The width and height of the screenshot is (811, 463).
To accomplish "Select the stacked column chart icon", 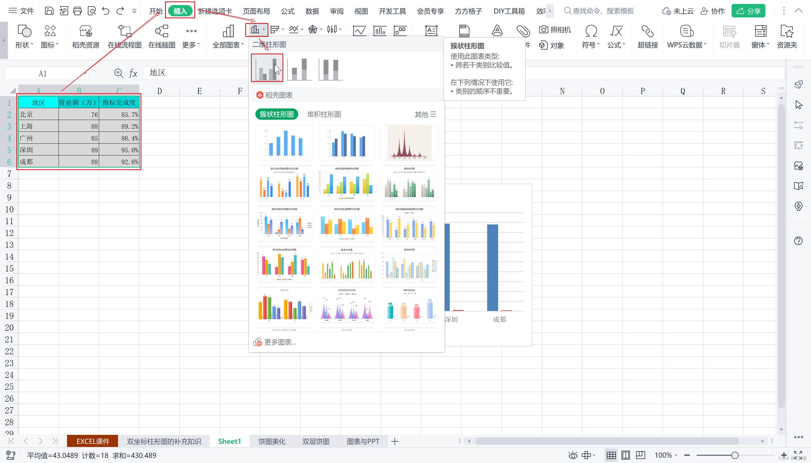I will 299,68.
